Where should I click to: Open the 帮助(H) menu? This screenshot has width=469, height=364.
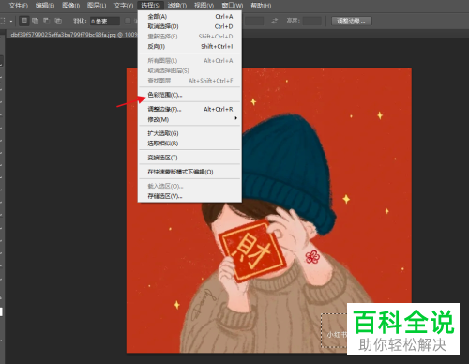click(x=261, y=6)
